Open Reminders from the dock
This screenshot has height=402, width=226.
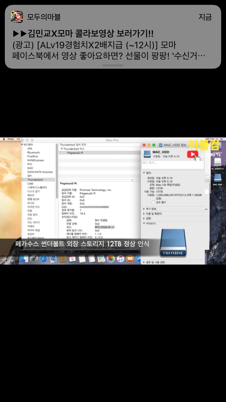click(x=92, y=259)
